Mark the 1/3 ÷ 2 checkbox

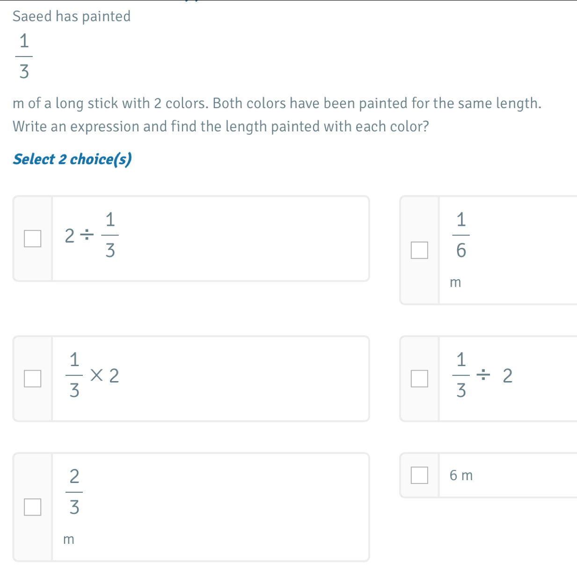419,379
